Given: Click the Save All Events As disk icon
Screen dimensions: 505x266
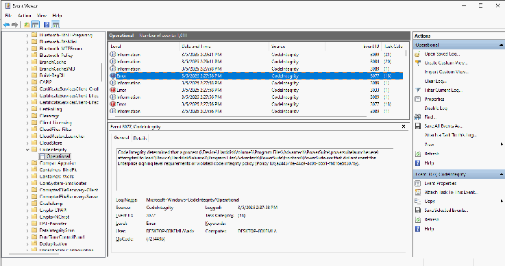Looking at the screenshot, I should coord(418,126).
